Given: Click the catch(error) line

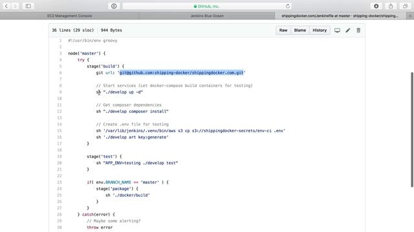Looking at the screenshot, I should (96, 215).
